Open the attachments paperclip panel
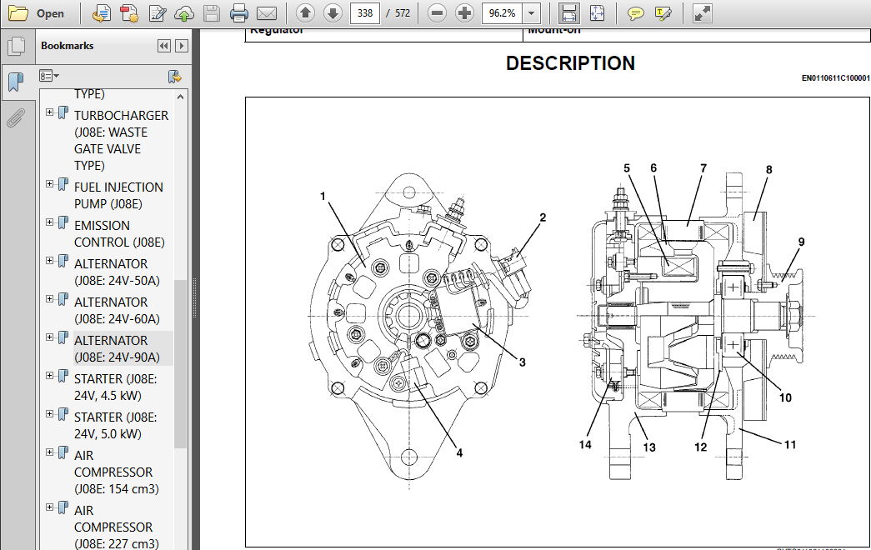Screen dimensions: 871x550 (x=16, y=117)
